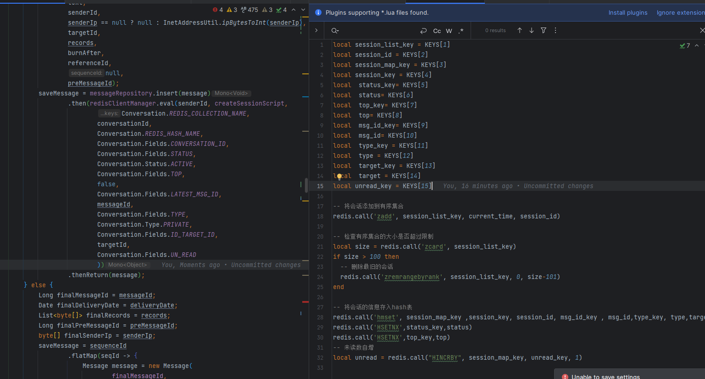Go to next occurrence with down arrow
Image resolution: width=705 pixels, height=379 pixels.
(x=532, y=30)
